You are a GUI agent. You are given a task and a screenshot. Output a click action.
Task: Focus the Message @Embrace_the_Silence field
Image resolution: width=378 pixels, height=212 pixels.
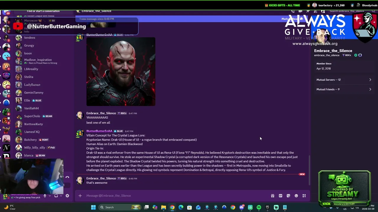(177, 196)
